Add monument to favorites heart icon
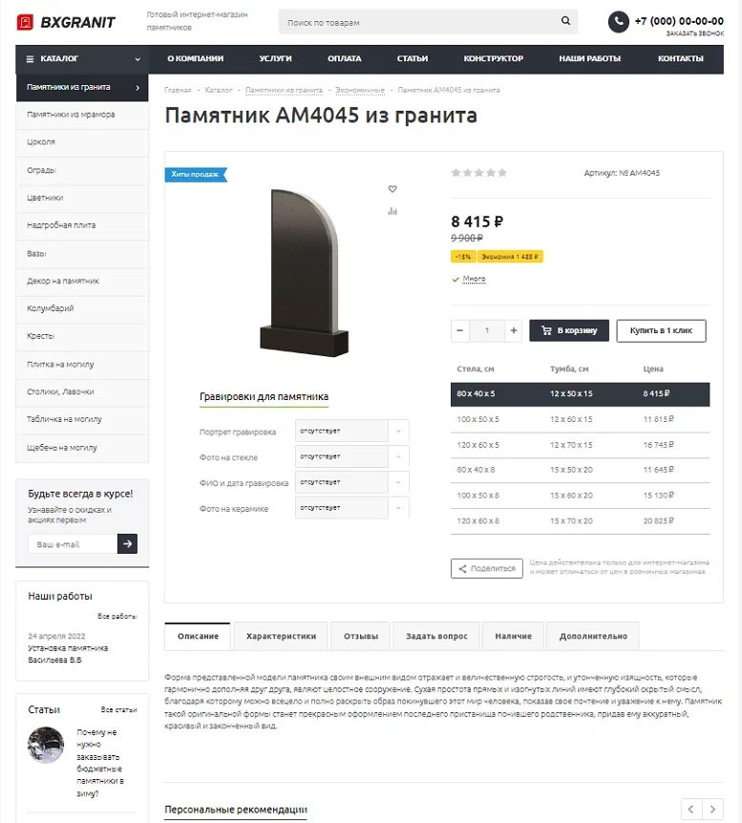The width and height of the screenshot is (742, 823). [392, 189]
